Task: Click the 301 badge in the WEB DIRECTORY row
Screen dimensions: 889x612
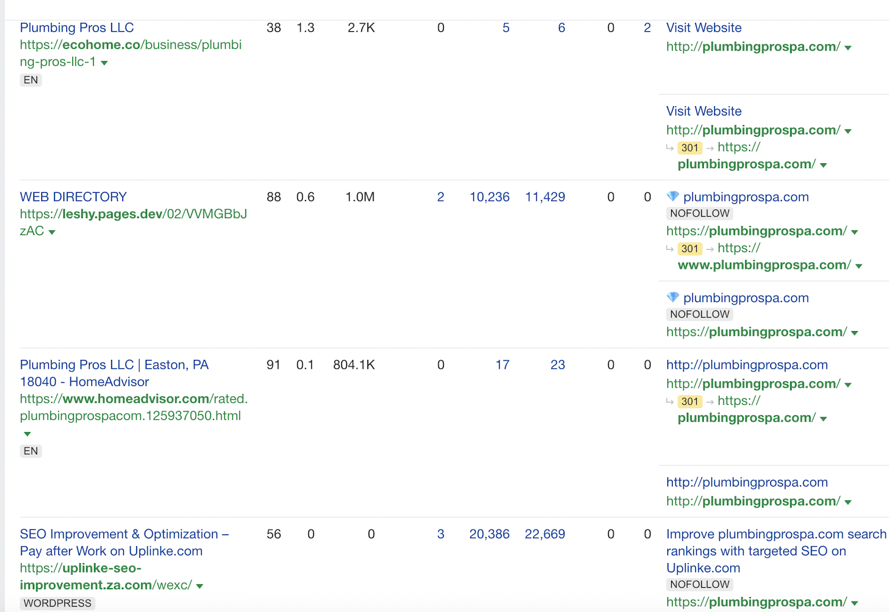Action: point(690,249)
